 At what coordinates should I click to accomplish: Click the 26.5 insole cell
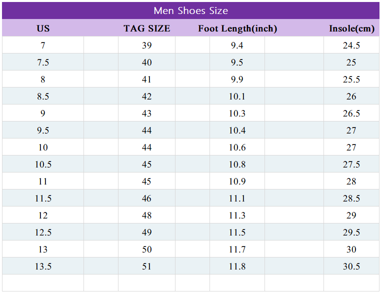pos(351,113)
